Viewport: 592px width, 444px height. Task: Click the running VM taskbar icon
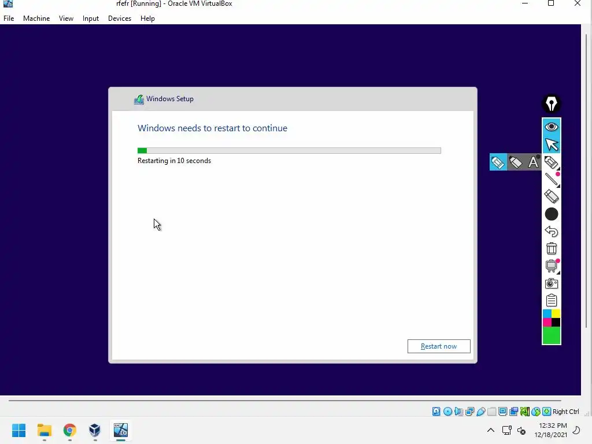tap(120, 430)
